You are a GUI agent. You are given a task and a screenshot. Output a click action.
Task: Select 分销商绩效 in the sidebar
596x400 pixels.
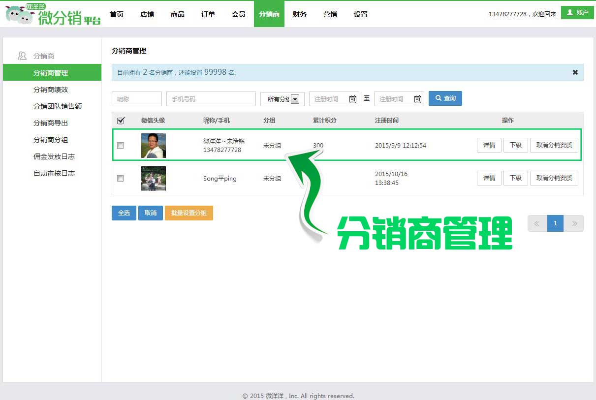click(x=51, y=90)
